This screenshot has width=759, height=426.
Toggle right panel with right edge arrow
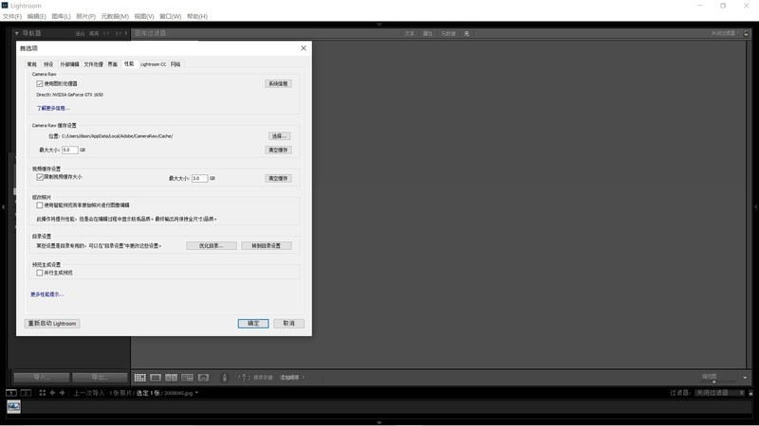pyautogui.click(x=755, y=206)
